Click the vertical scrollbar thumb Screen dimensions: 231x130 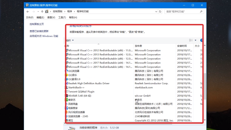tap(205, 86)
